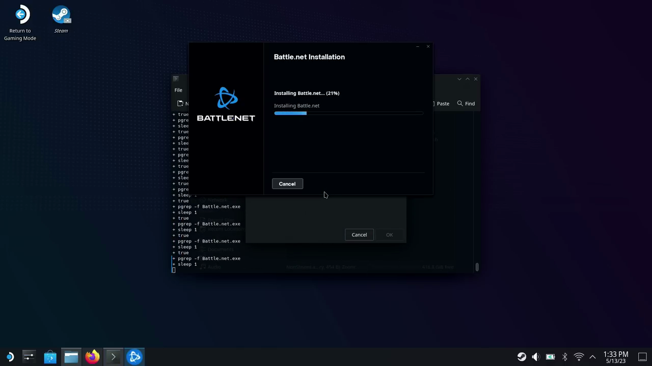Click the Show Desktop button on taskbar

(642, 357)
